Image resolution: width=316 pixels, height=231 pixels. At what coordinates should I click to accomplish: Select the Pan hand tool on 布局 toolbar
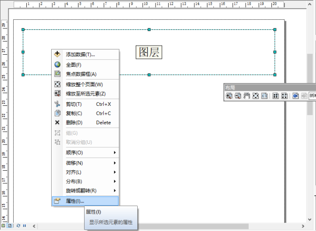coord(247,96)
